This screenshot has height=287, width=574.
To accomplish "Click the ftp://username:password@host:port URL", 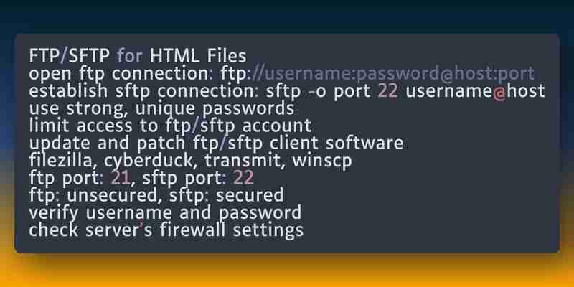I will point(377,74).
